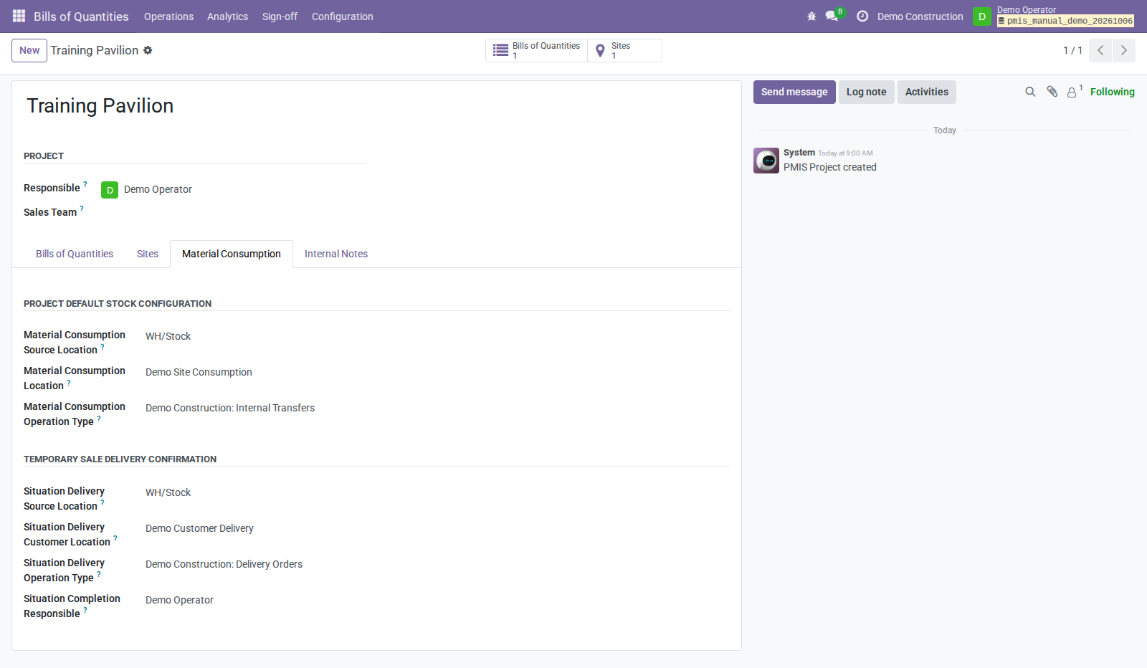Open the Bills of Quantities smart button
Screen dimensions: 1147x668
536,50
